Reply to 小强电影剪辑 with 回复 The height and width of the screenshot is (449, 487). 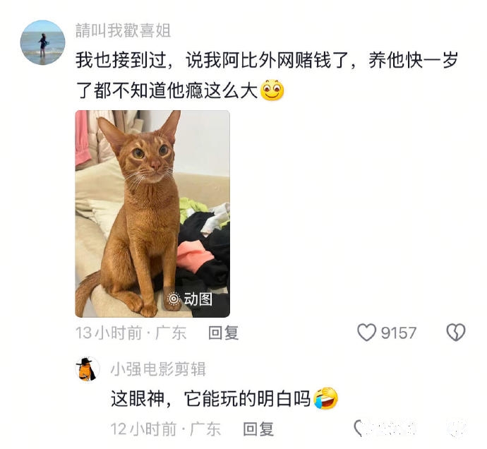[258, 429]
